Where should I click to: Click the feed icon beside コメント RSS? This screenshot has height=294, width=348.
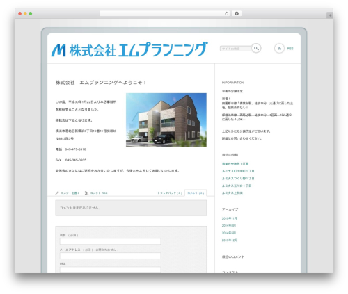pyautogui.click(x=86, y=193)
